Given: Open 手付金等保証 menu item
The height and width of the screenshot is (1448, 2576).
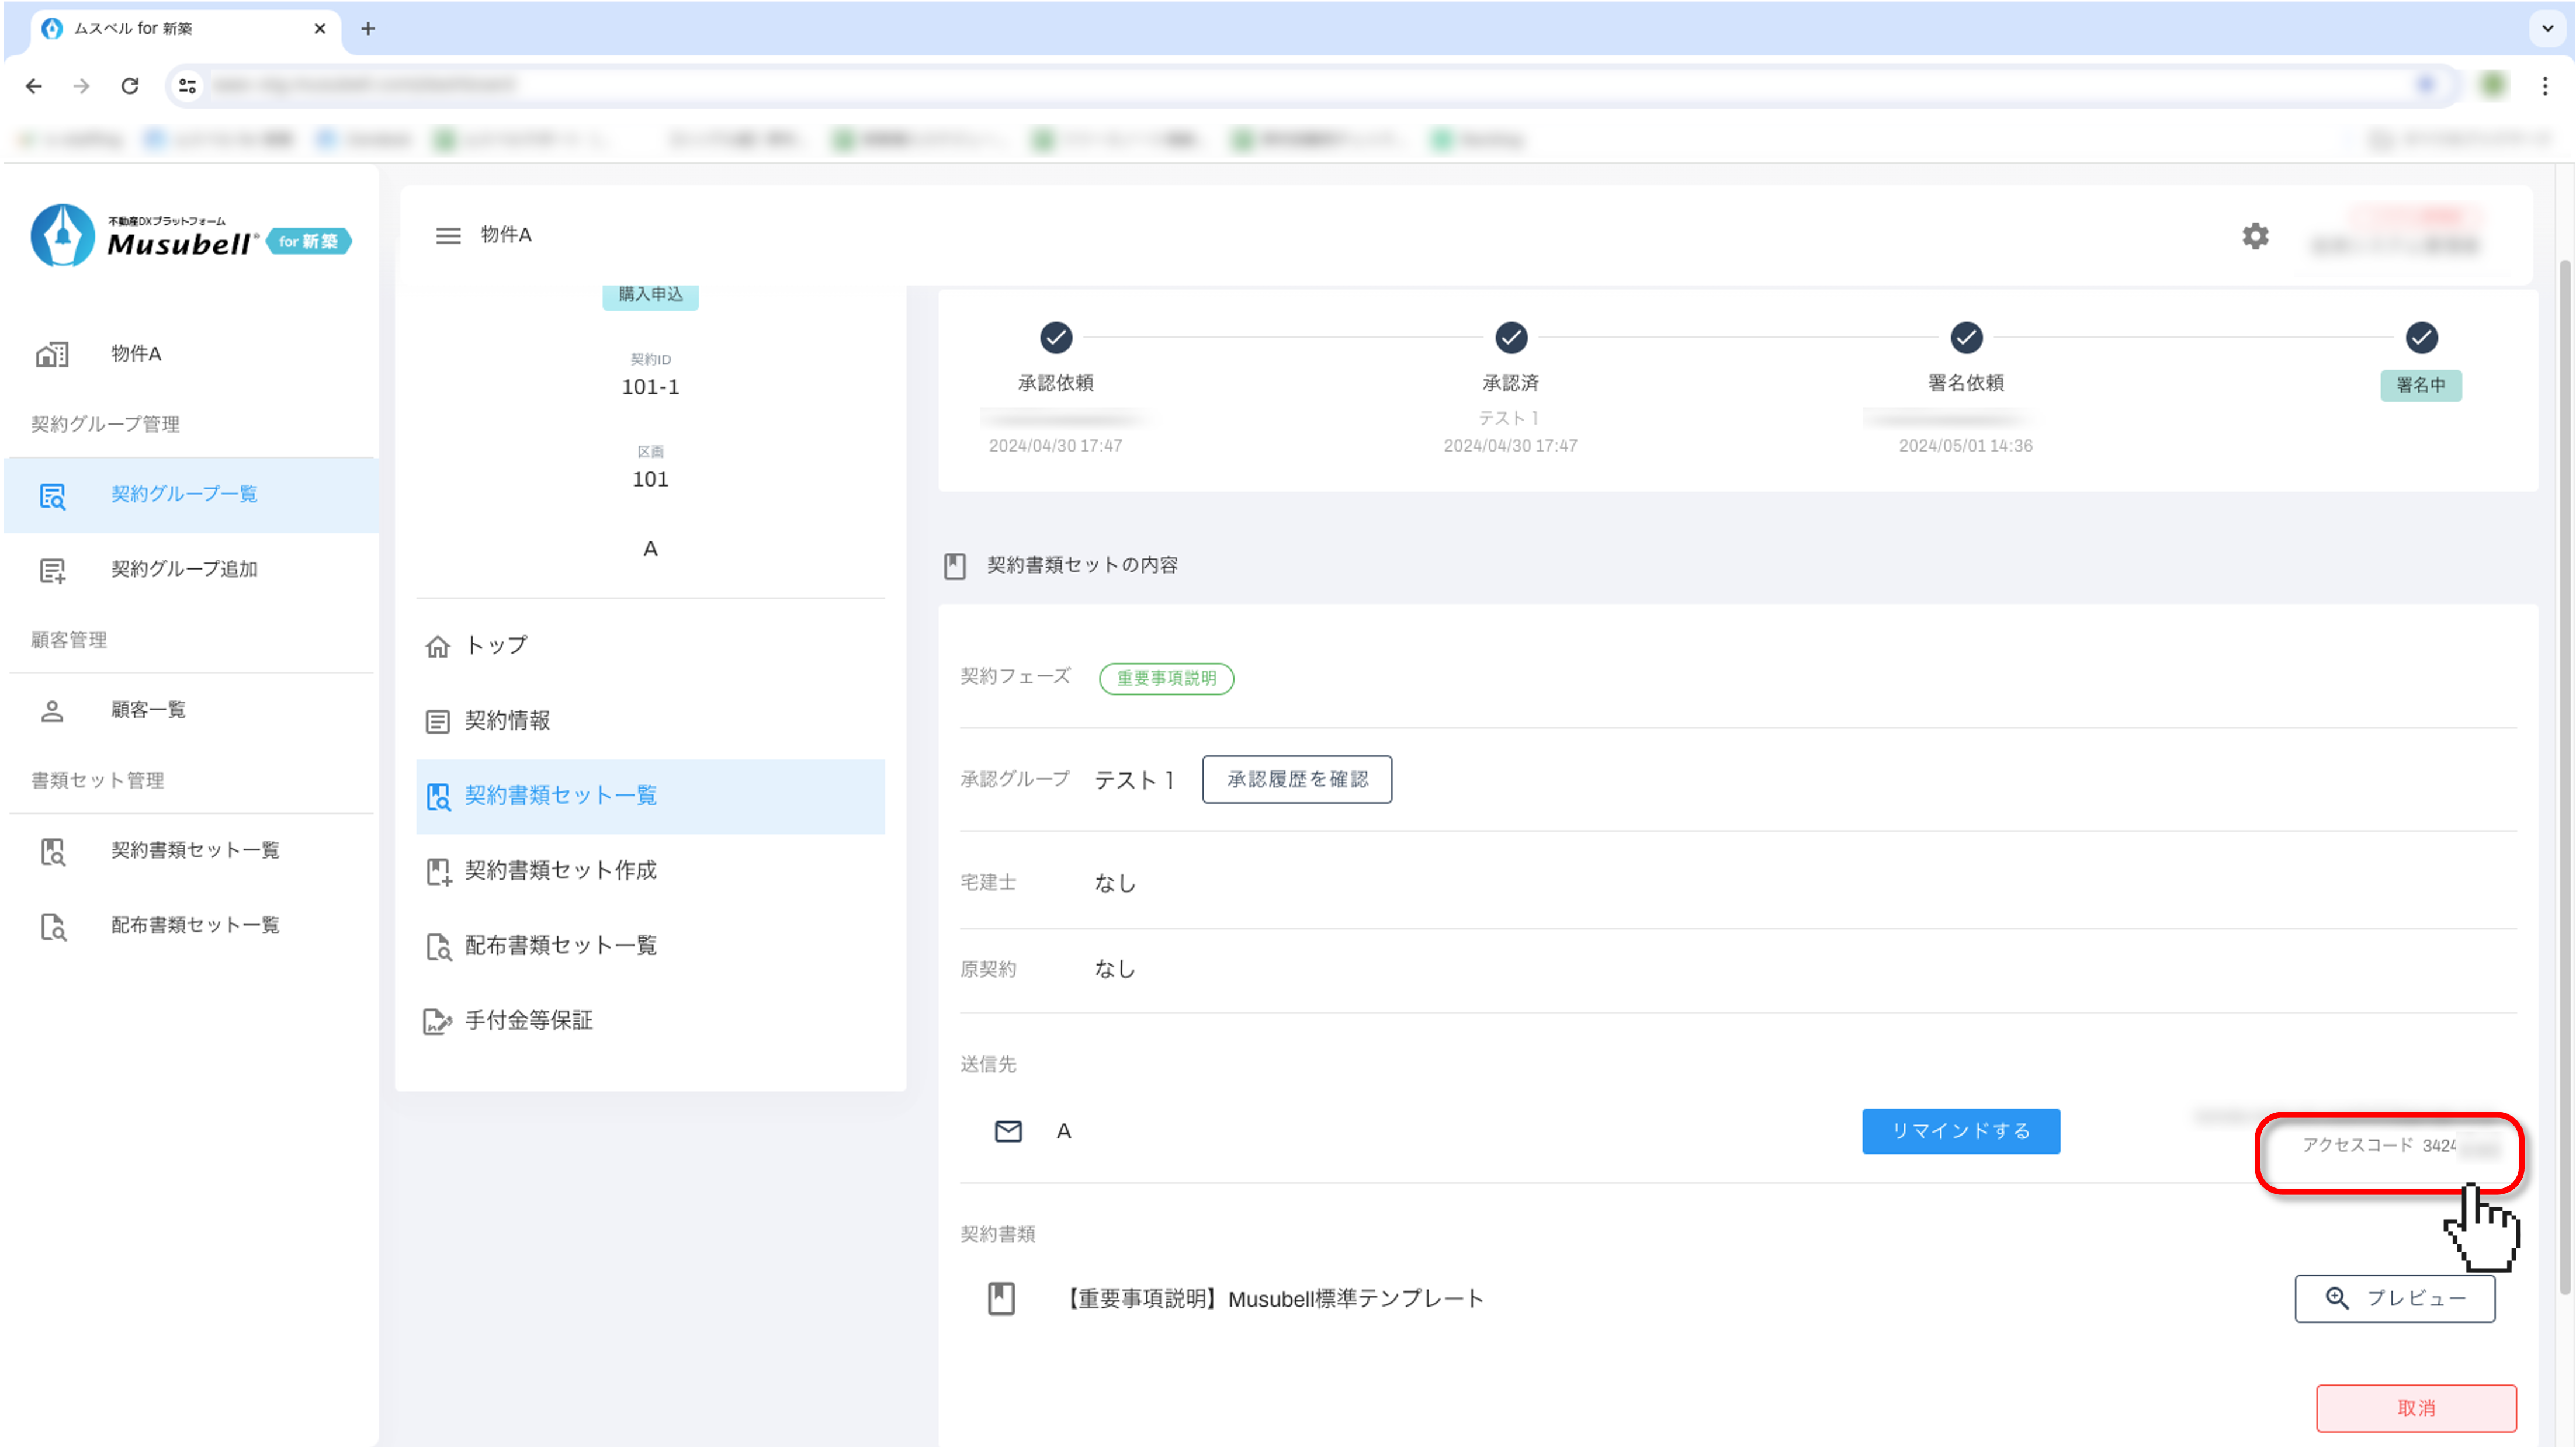Looking at the screenshot, I should click(x=528, y=1021).
